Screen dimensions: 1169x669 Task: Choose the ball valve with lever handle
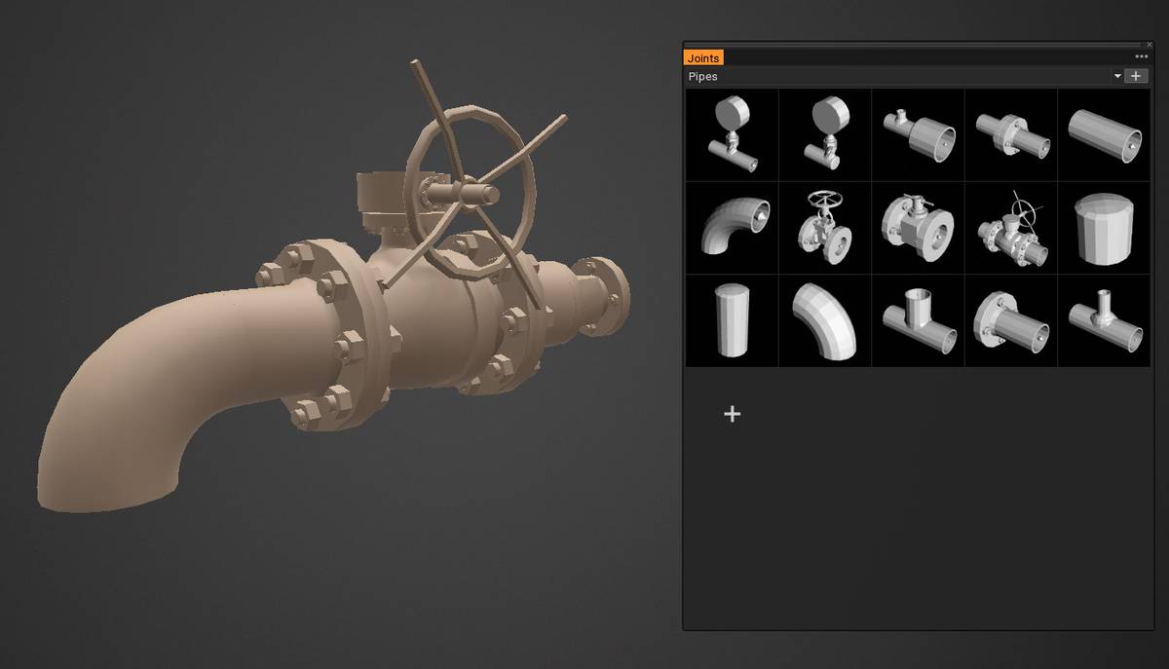pos(918,227)
